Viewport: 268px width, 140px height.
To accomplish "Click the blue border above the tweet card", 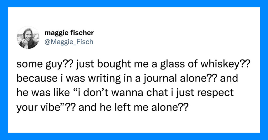I will [x=134, y=4].
